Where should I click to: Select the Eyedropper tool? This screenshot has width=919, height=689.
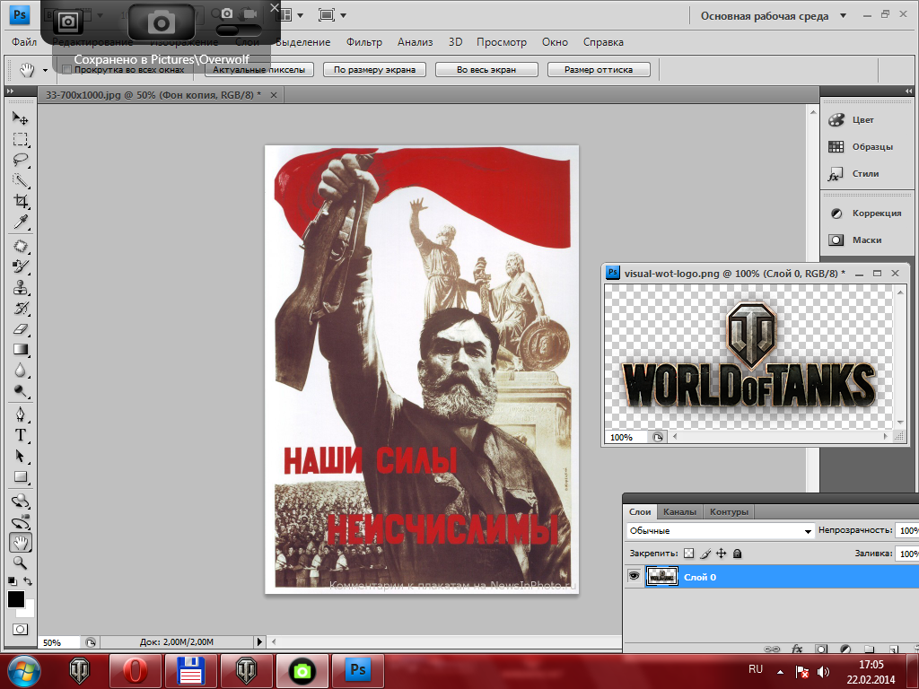21,222
